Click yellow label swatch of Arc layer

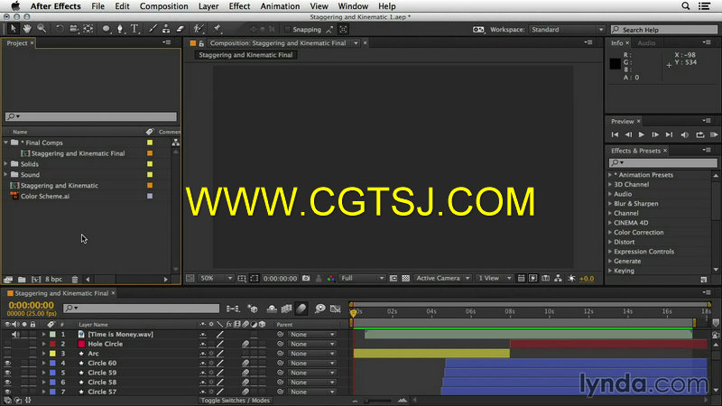[52, 354]
